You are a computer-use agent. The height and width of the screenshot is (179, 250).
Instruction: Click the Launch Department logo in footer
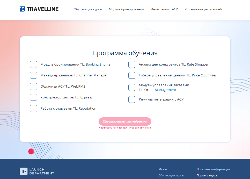(x=37, y=171)
